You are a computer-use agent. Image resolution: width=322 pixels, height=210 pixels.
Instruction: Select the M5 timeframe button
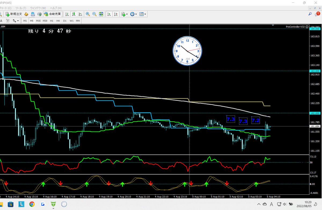point(32,21)
